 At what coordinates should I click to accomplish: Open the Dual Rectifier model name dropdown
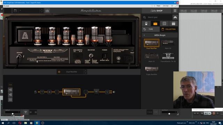tap(72, 72)
